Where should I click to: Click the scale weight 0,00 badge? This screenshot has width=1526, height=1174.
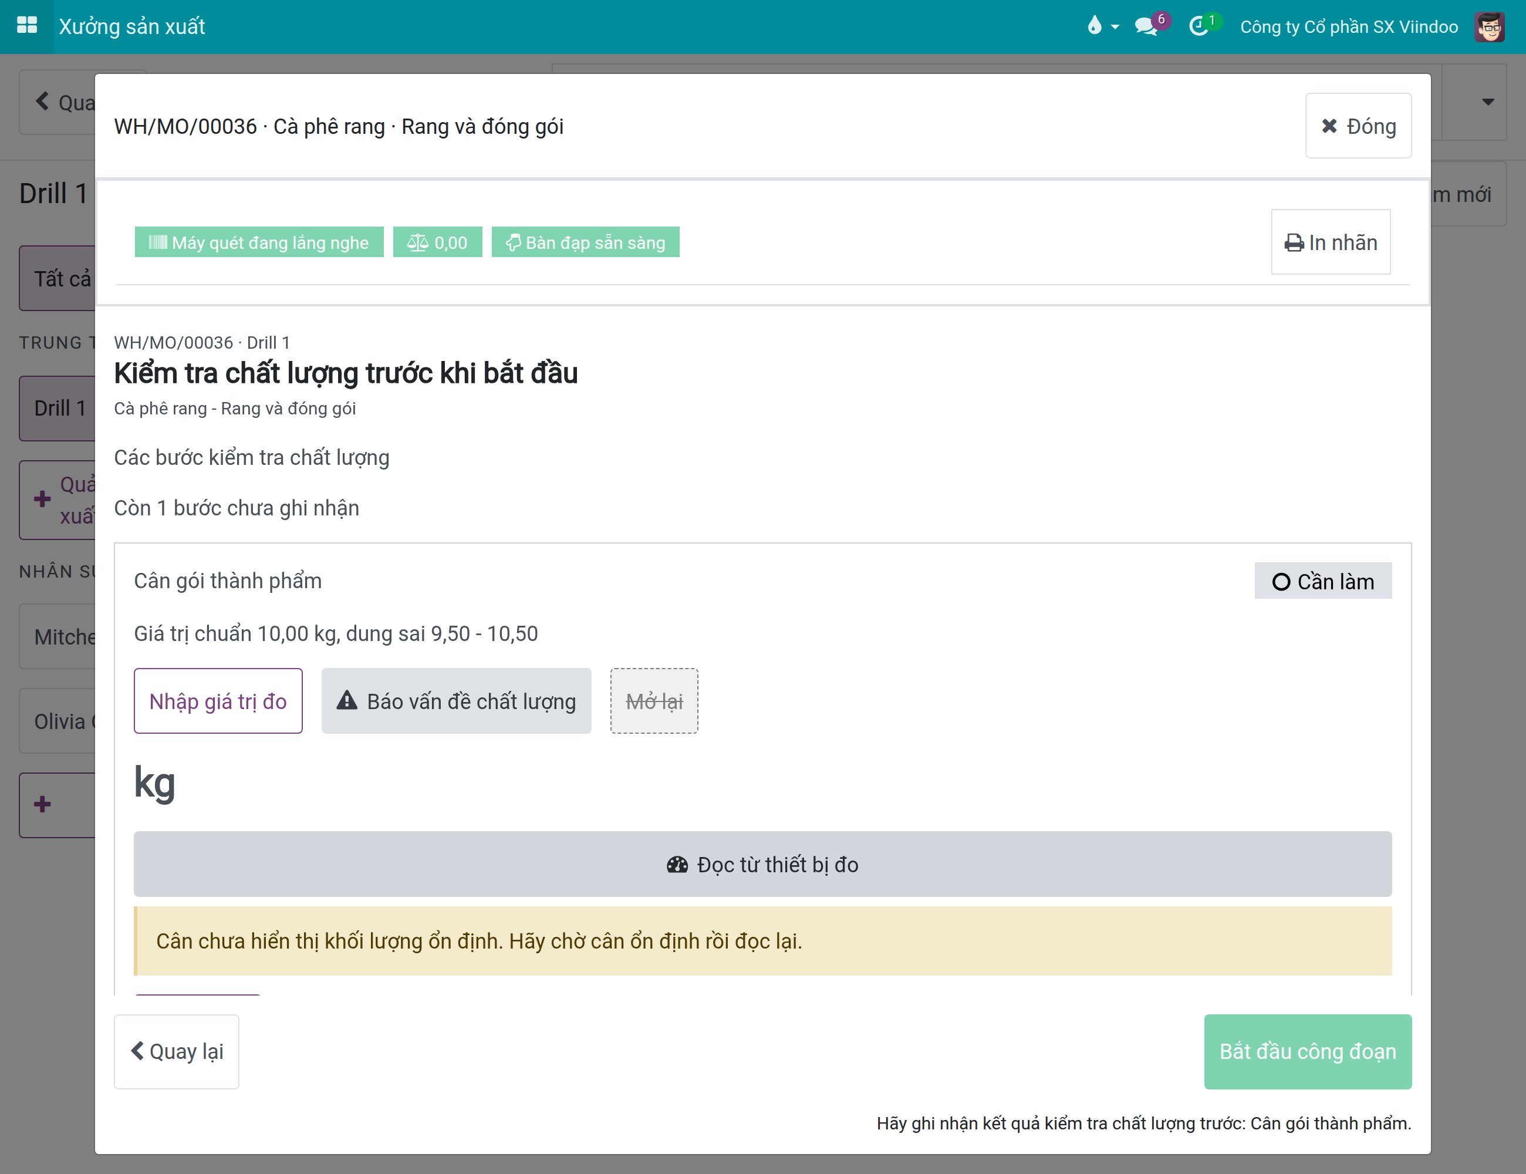coord(437,242)
